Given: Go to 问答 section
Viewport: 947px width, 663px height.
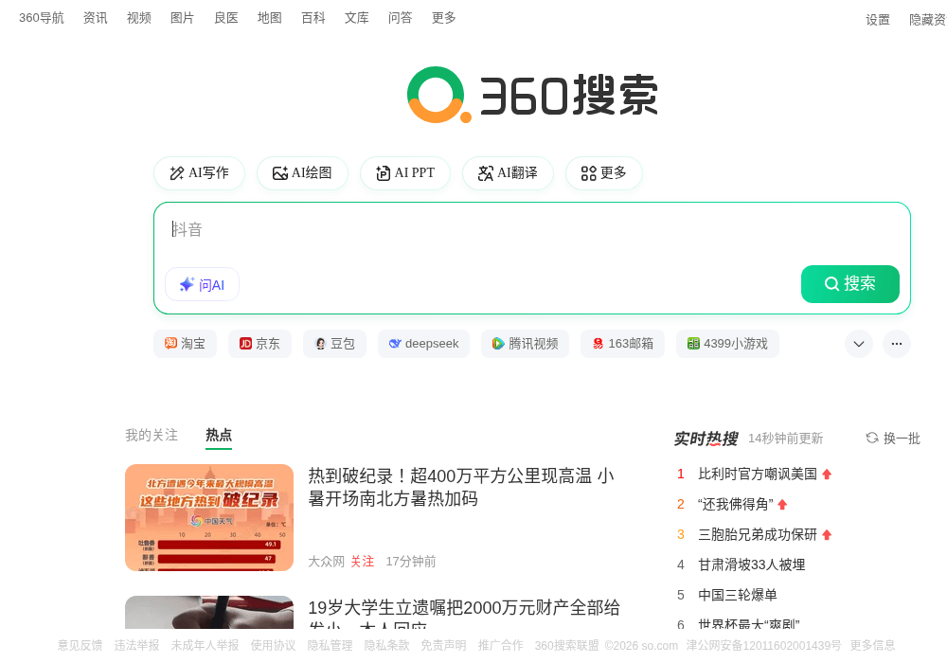Looking at the screenshot, I should coord(400,18).
